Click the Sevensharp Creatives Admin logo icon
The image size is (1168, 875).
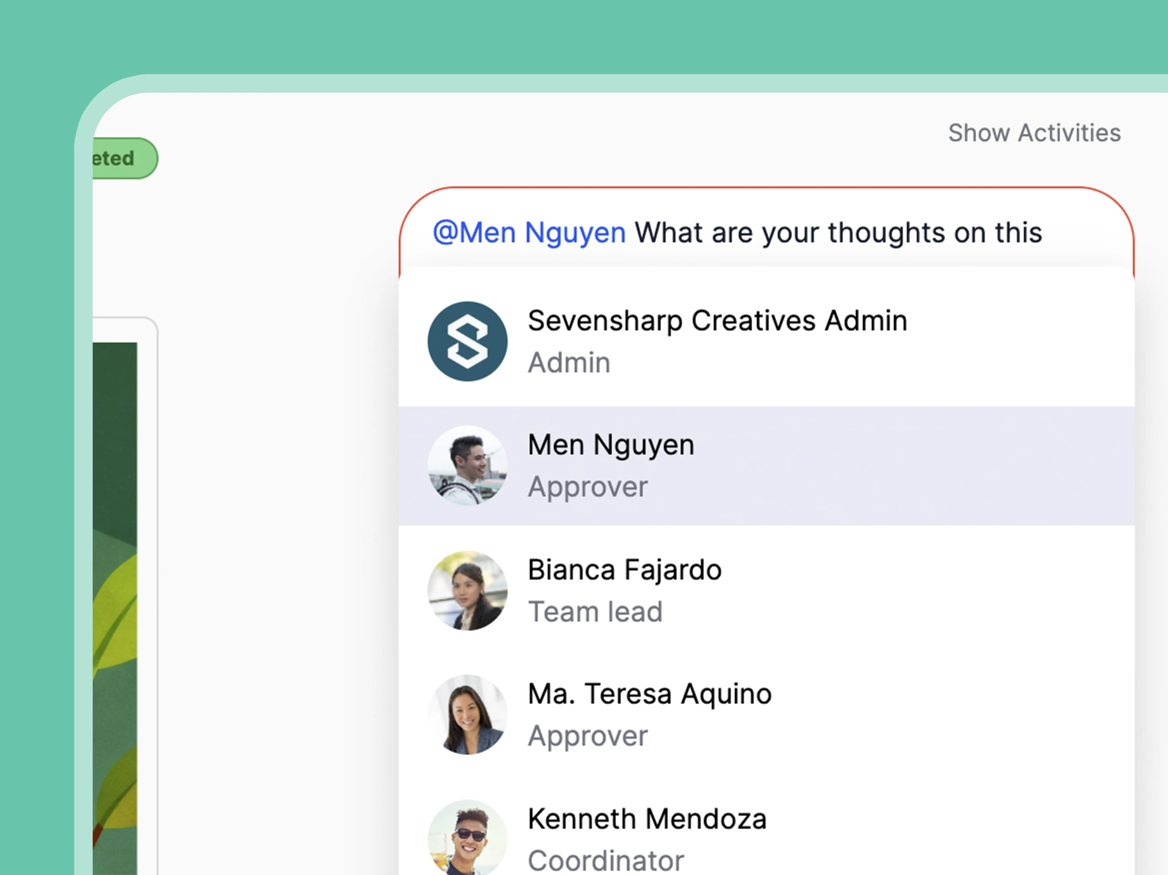tap(467, 341)
